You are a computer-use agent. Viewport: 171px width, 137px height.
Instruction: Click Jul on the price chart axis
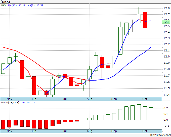65,99
